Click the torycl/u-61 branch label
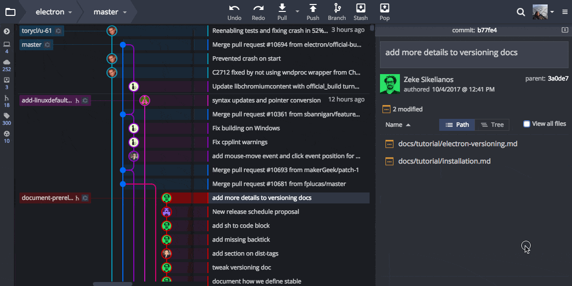 coord(42,31)
